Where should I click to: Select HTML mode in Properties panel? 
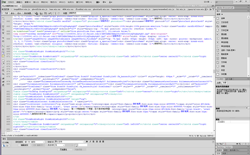[6, 143]
